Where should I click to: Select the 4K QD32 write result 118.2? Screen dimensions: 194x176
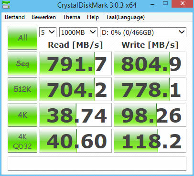point(150,141)
